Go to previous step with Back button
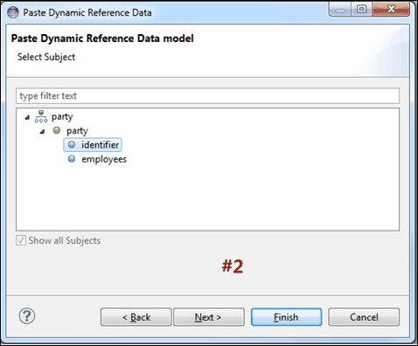Viewport: 418px width, 346px height. click(x=136, y=317)
